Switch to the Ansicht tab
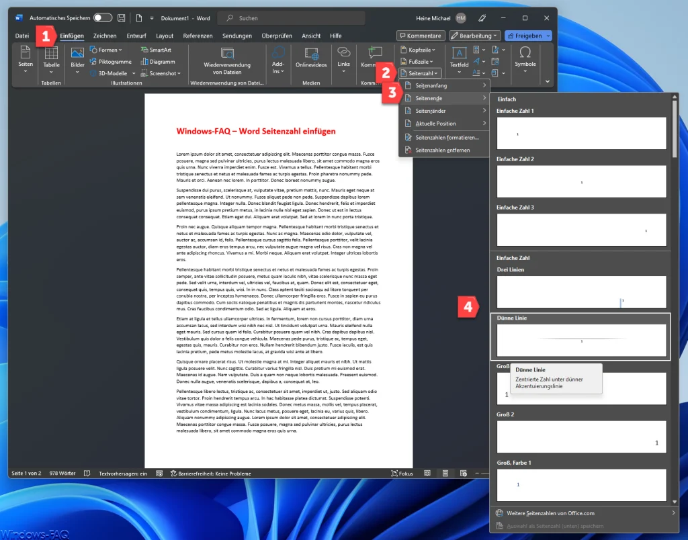 (x=311, y=36)
